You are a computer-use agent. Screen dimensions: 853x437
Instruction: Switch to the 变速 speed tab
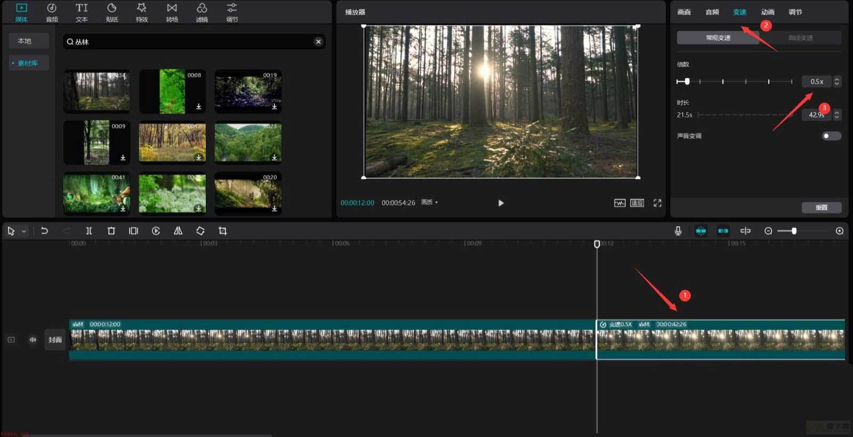pos(739,12)
